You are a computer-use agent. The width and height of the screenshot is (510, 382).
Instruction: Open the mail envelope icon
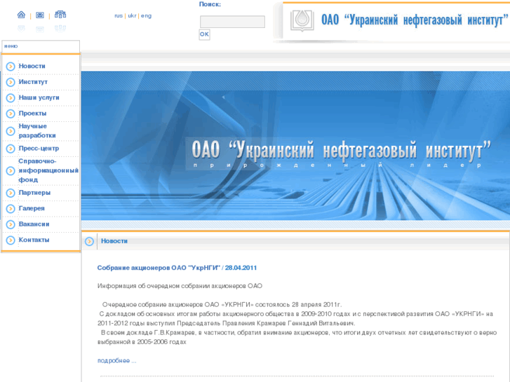coord(40,15)
